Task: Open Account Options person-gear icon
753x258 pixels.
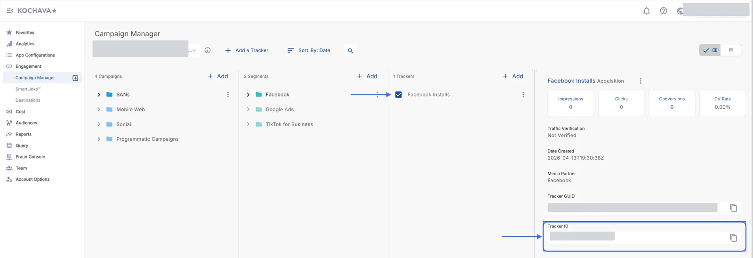Action: pyautogui.click(x=9, y=179)
